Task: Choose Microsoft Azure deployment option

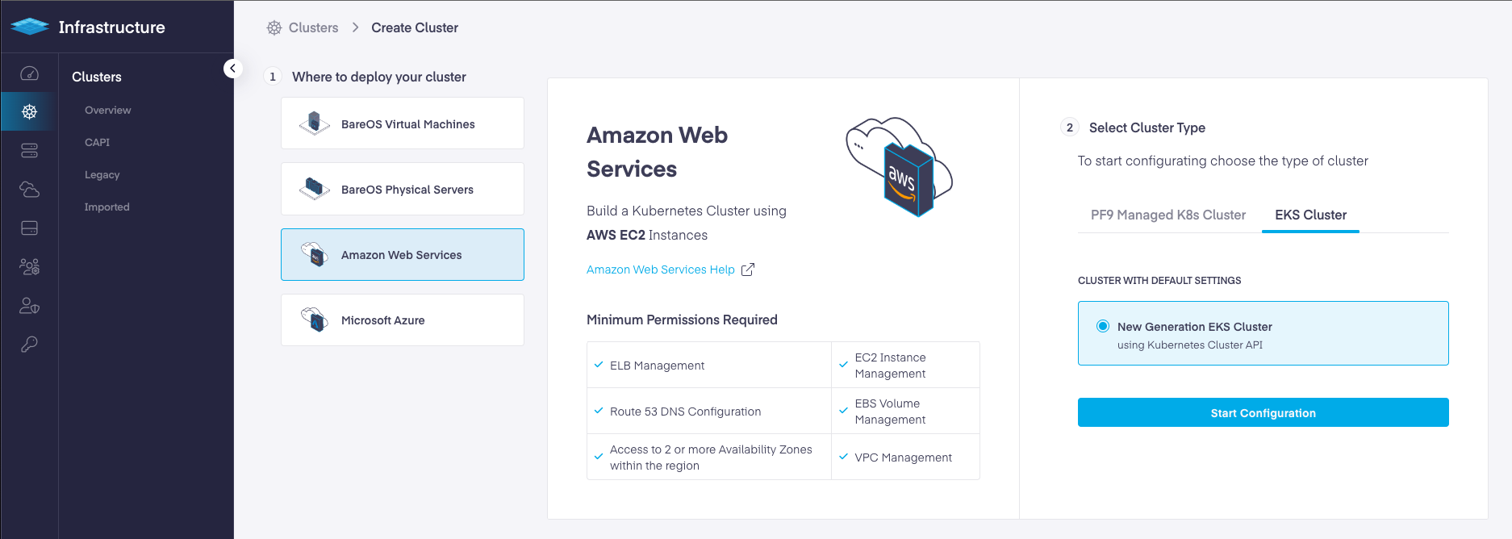Action: [x=402, y=320]
